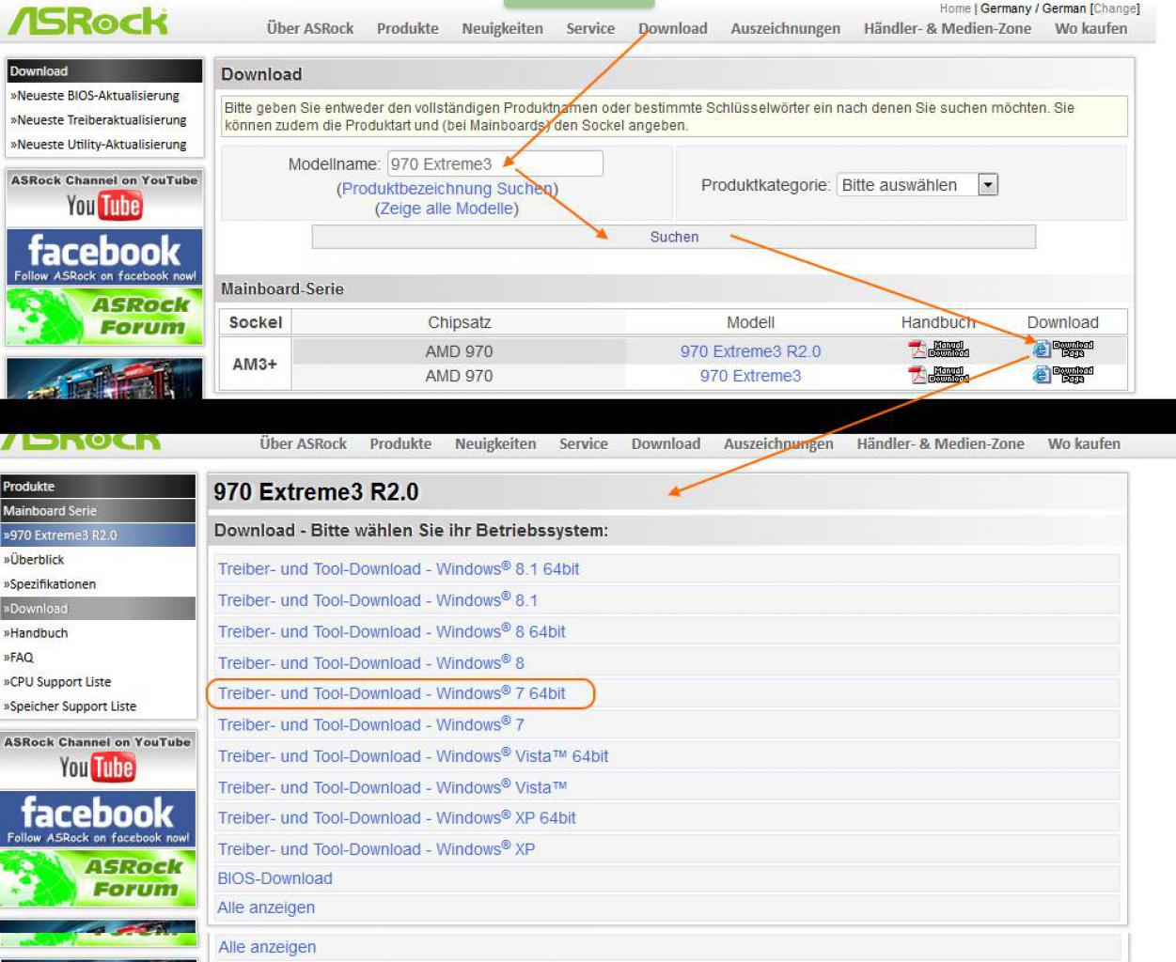Open Überblick in product sidebar

[34, 560]
